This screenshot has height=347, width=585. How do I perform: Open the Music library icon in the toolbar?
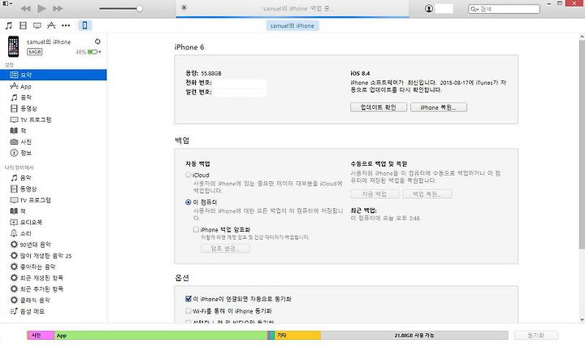pos(9,25)
